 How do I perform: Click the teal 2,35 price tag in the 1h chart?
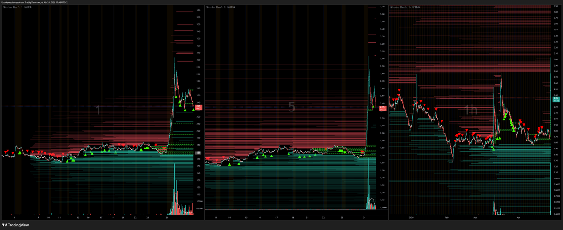point(556,99)
